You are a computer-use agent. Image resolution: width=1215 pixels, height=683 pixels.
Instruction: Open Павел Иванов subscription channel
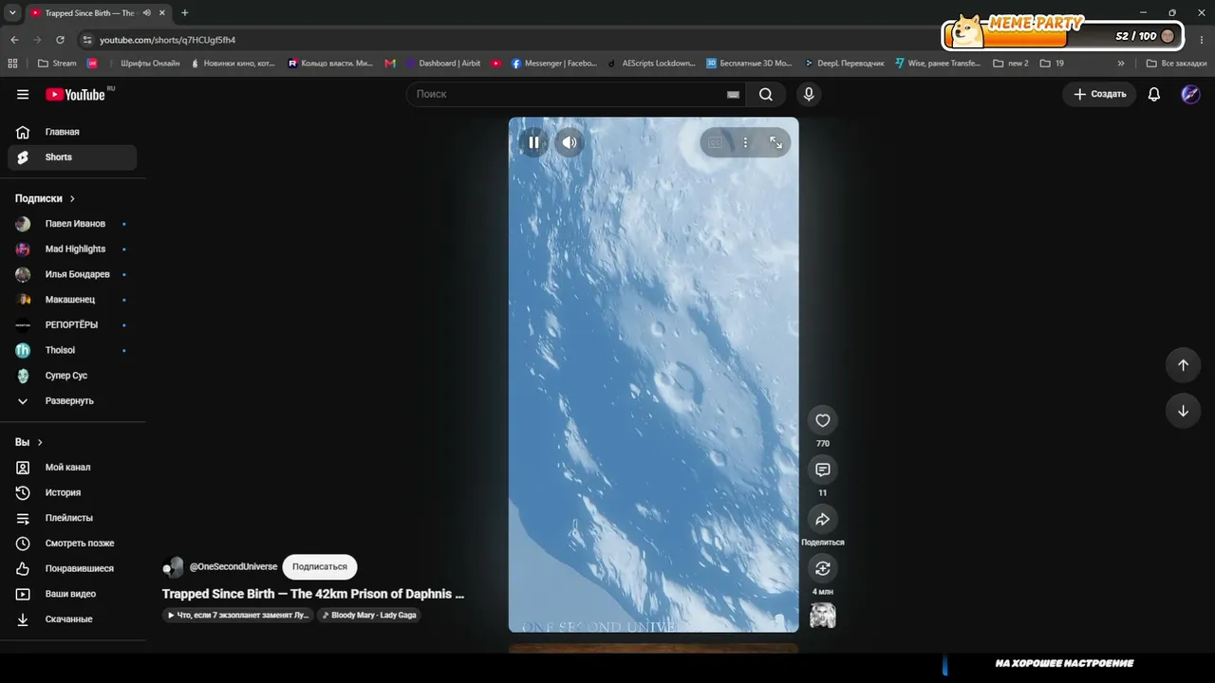tap(72, 224)
